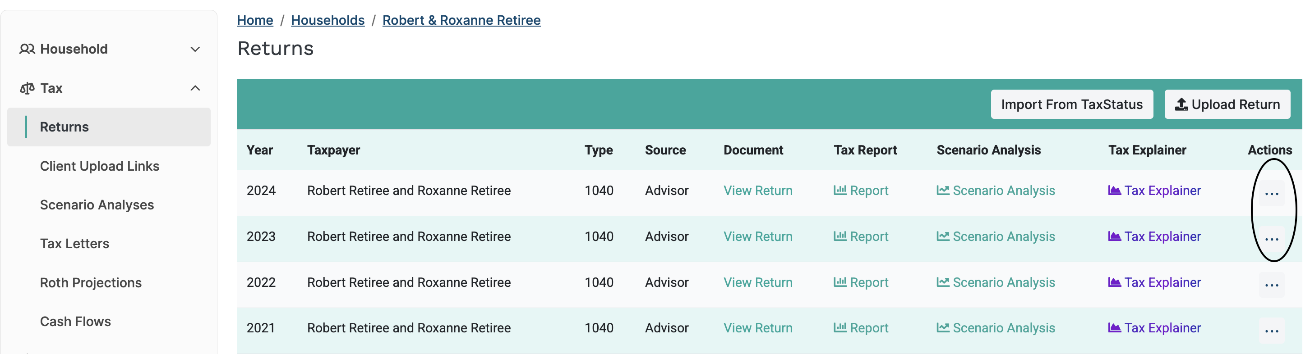Navigate to Home breadcrumb
Viewport: 1310px width, 354px height.
point(255,20)
